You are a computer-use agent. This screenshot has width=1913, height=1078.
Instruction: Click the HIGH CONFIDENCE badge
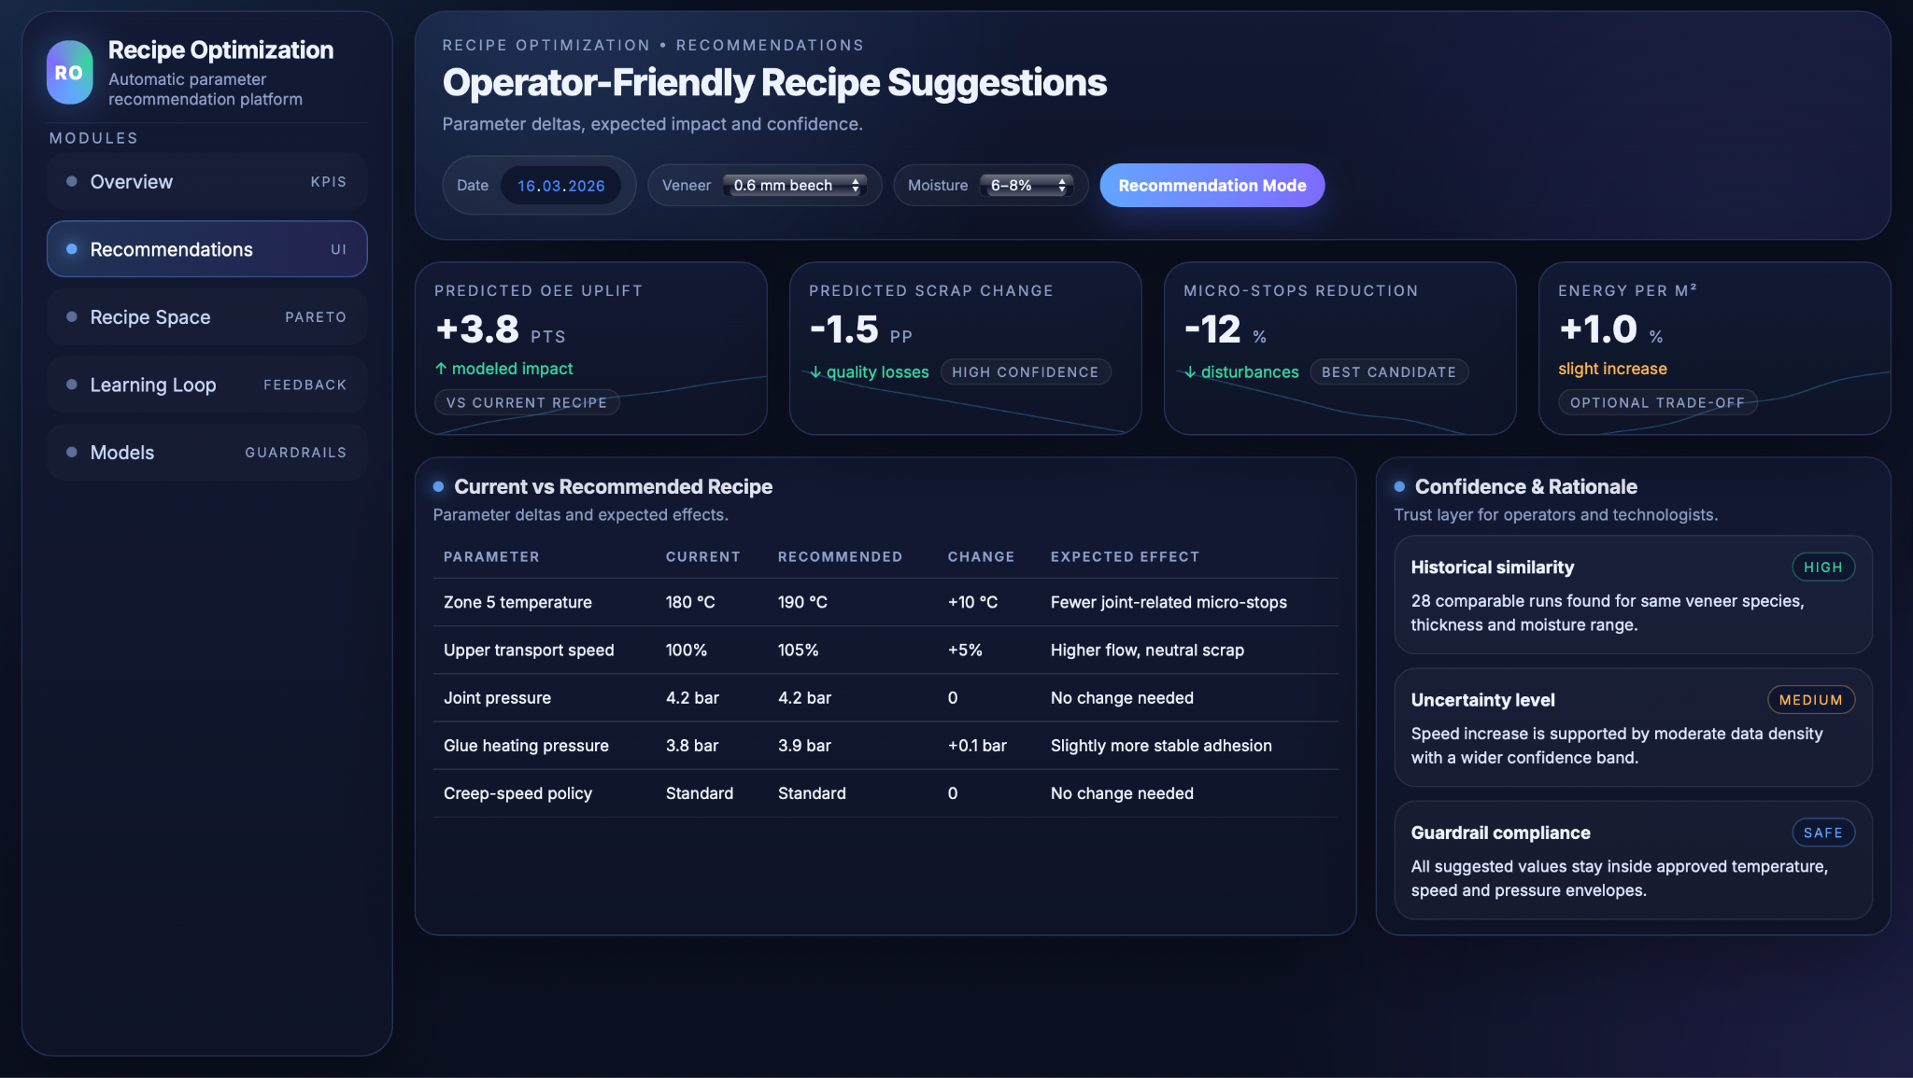1025,372
